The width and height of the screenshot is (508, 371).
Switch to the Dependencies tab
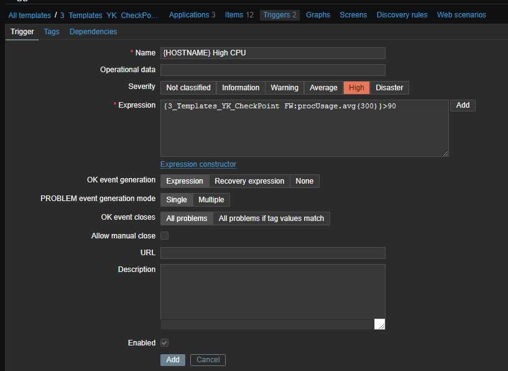(93, 32)
